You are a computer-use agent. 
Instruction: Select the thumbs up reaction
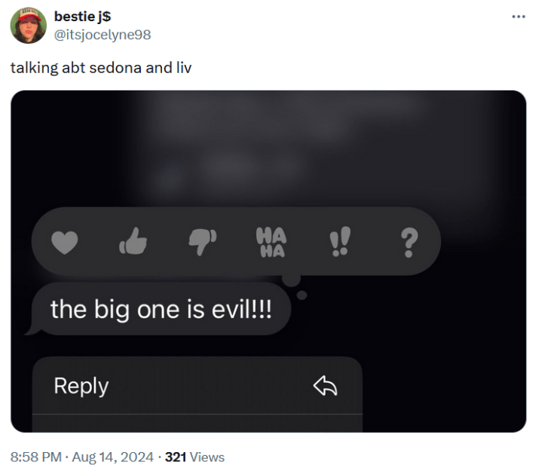coord(133,242)
